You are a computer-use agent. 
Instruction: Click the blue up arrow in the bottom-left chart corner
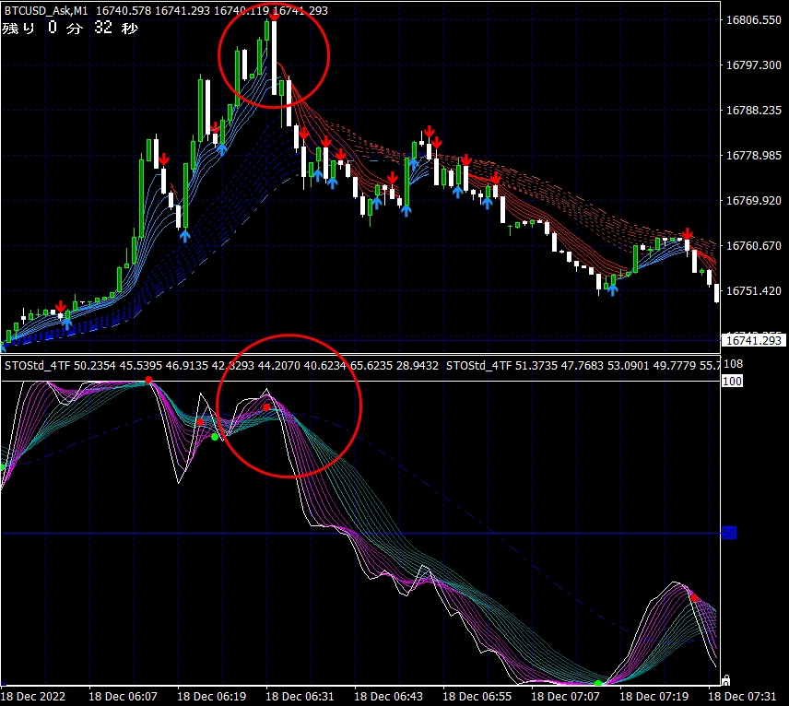pyautogui.click(x=3, y=345)
